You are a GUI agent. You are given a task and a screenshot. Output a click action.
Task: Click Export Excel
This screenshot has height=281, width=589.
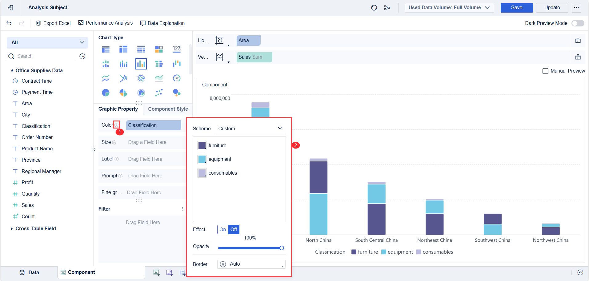pyautogui.click(x=53, y=23)
